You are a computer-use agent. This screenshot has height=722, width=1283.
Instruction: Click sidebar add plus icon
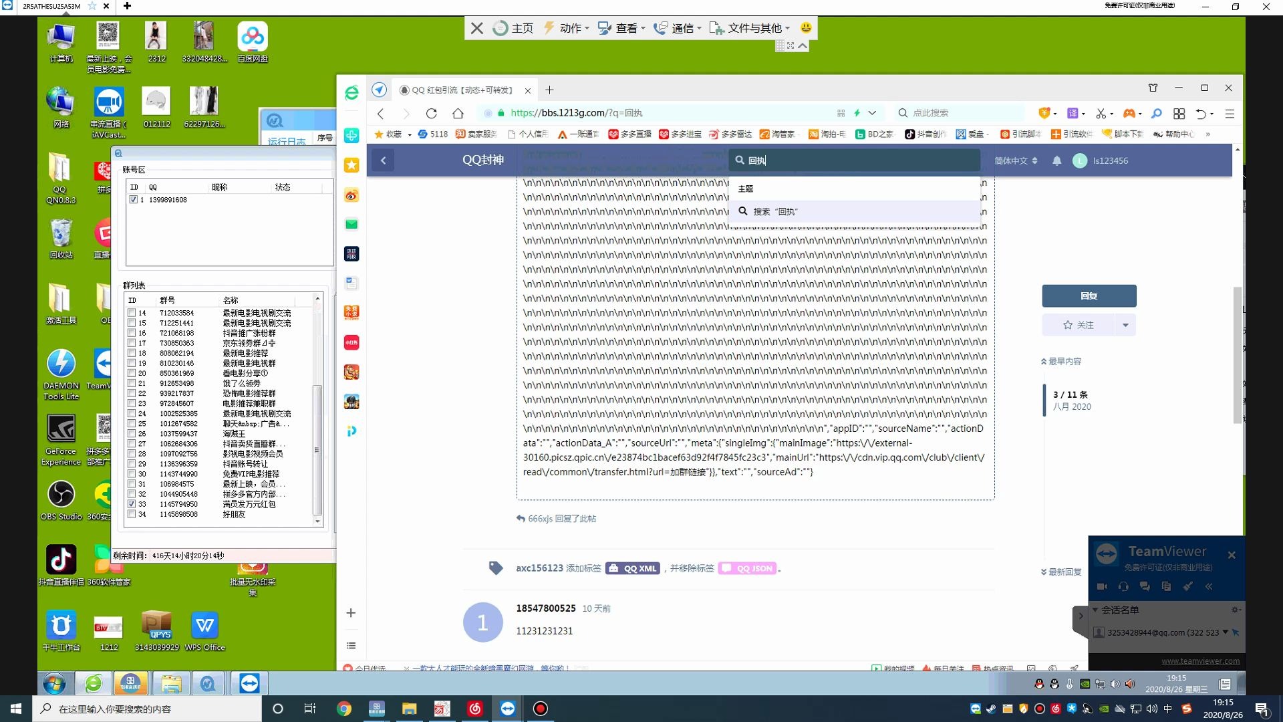click(351, 613)
